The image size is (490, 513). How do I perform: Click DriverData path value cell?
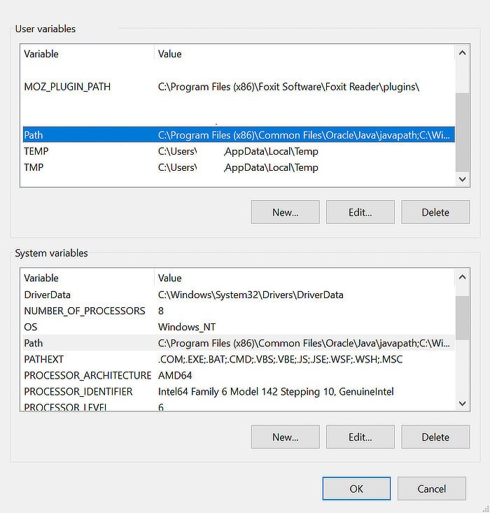[251, 295]
